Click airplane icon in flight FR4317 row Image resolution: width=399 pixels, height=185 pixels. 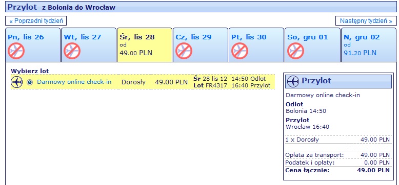click(17, 82)
